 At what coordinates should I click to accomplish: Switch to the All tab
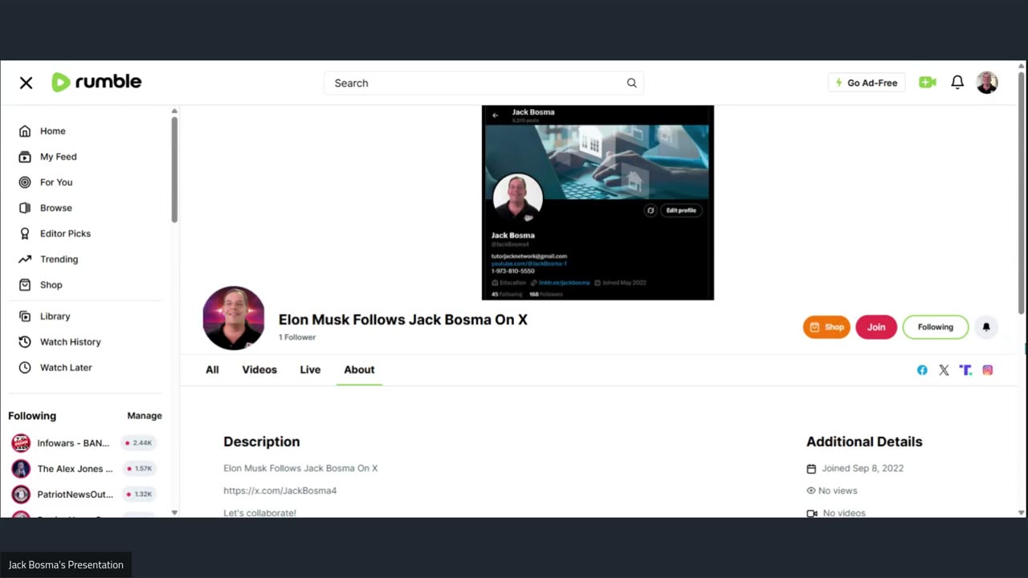[212, 370]
